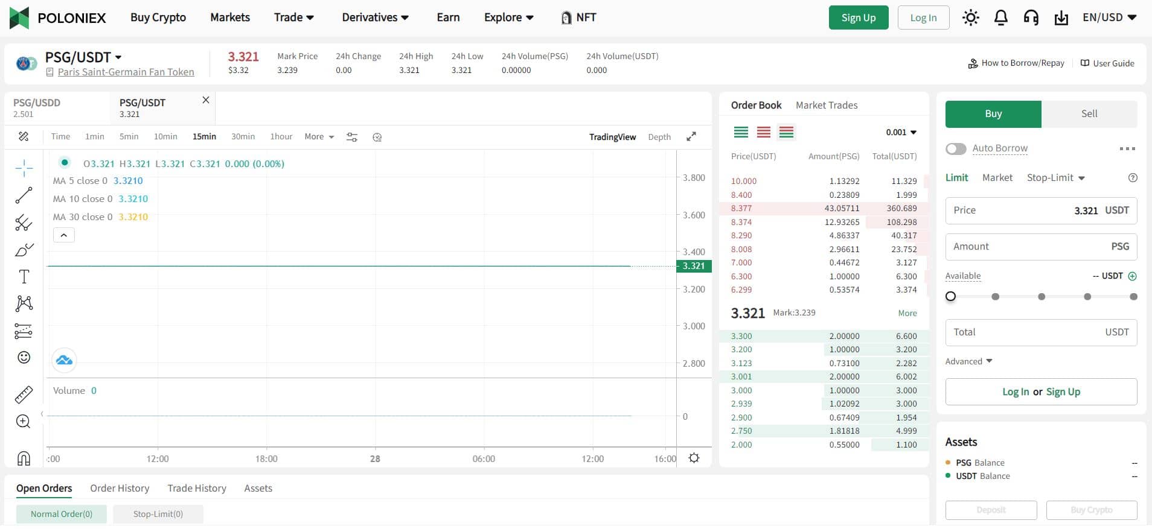This screenshot has height=529, width=1152.
Task: Open the User Guide link
Action: 1107,63
